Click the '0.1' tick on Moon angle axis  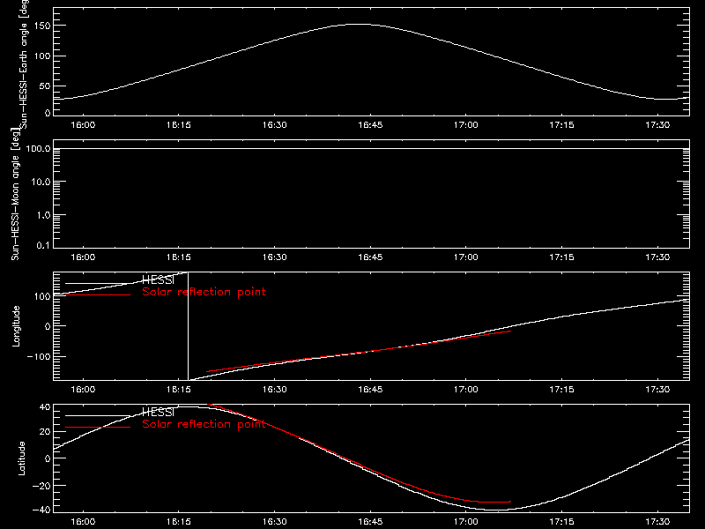[x=43, y=245]
